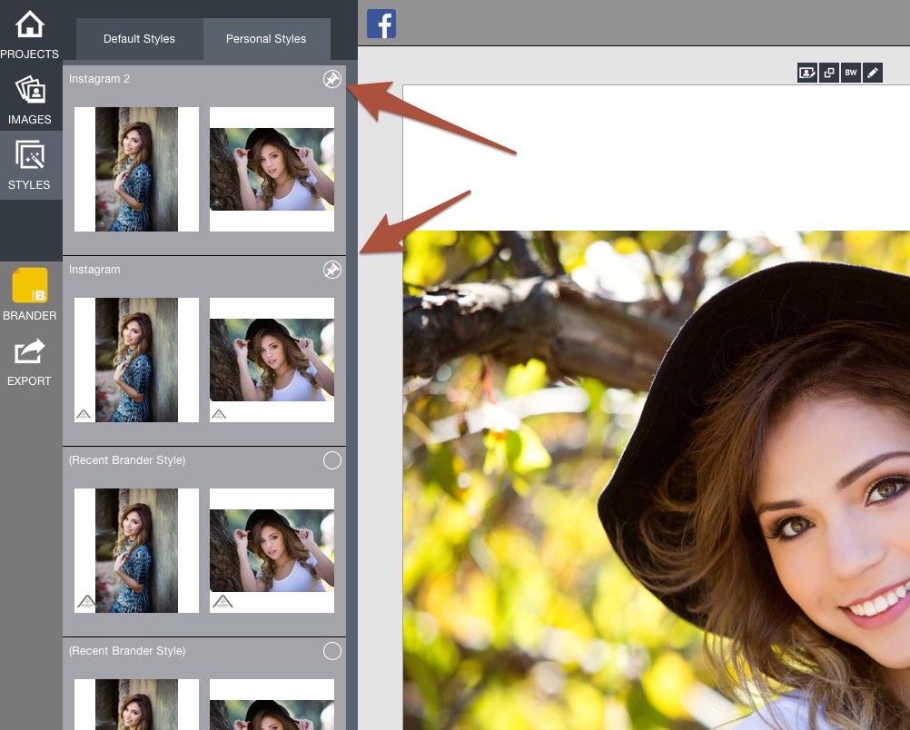Click the pencil edit toolbar icon
This screenshot has height=730, width=910.
(872, 73)
